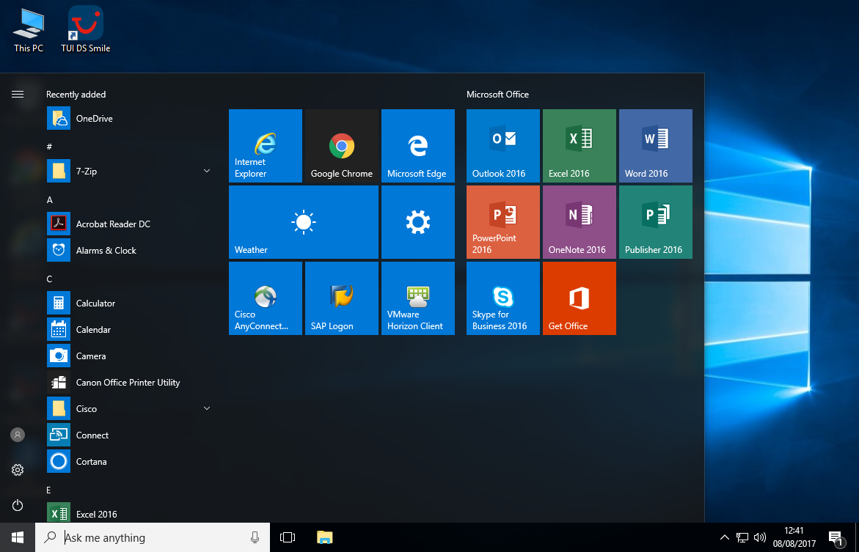
Task: Select This PC desktop icon
Action: 29,30
